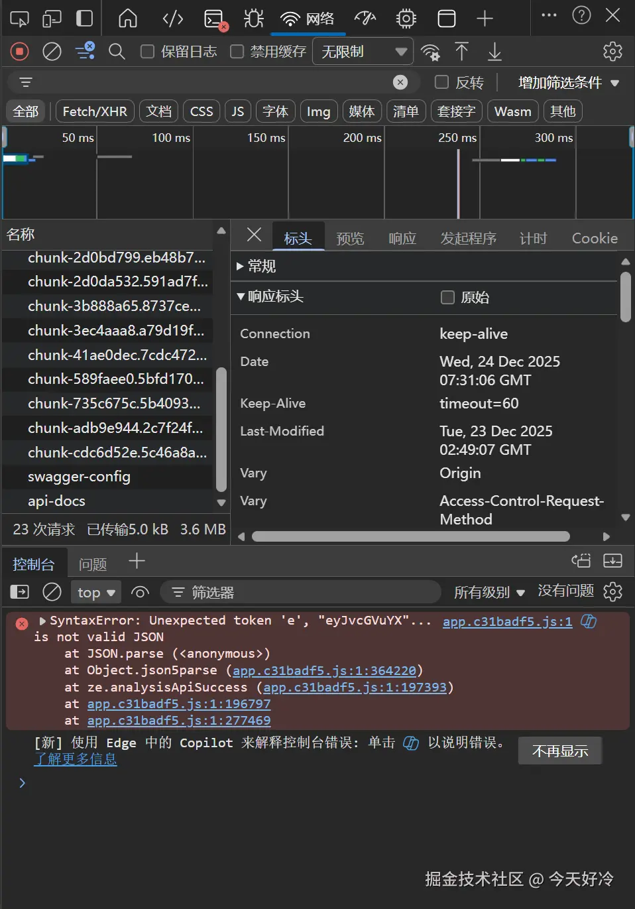Switch to the 预览 tab

click(350, 238)
